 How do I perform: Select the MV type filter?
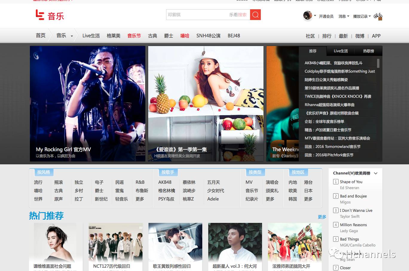(249, 182)
